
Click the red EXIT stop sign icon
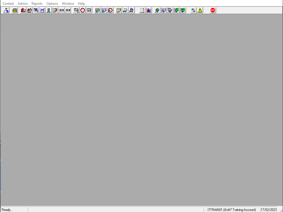(213, 10)
